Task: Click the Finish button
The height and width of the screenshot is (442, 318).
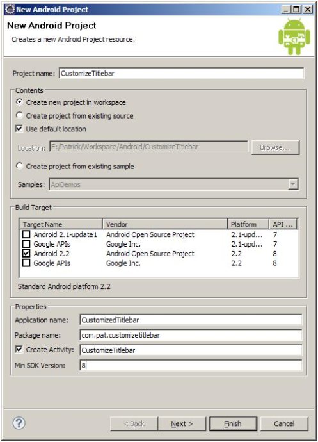Action: click(x=233, y=423)
